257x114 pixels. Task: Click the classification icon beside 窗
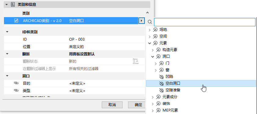161,70
